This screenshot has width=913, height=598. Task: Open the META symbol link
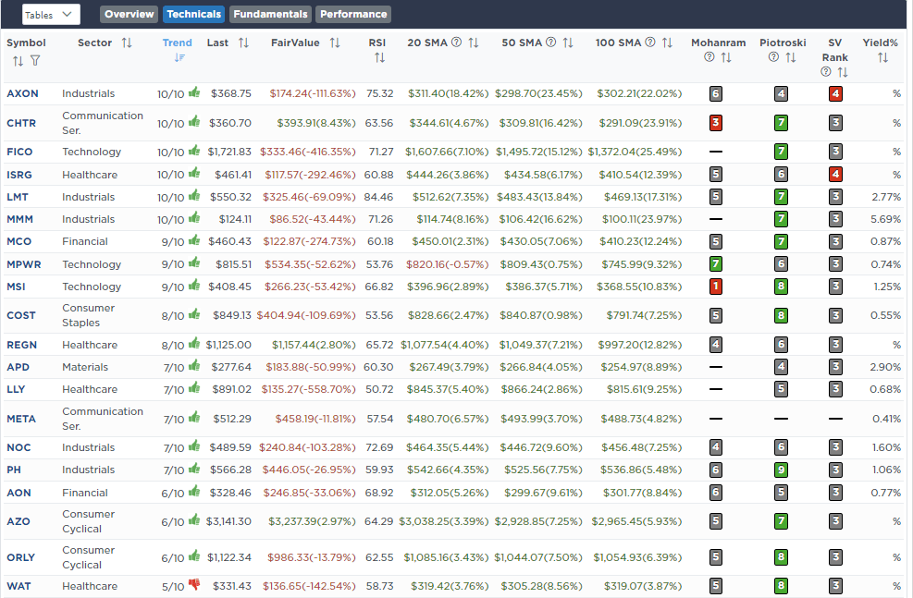[21, 419]
